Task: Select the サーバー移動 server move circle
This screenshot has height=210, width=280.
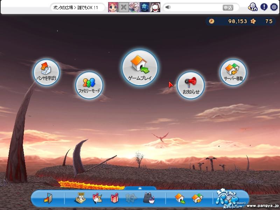Action: (233, 72)
